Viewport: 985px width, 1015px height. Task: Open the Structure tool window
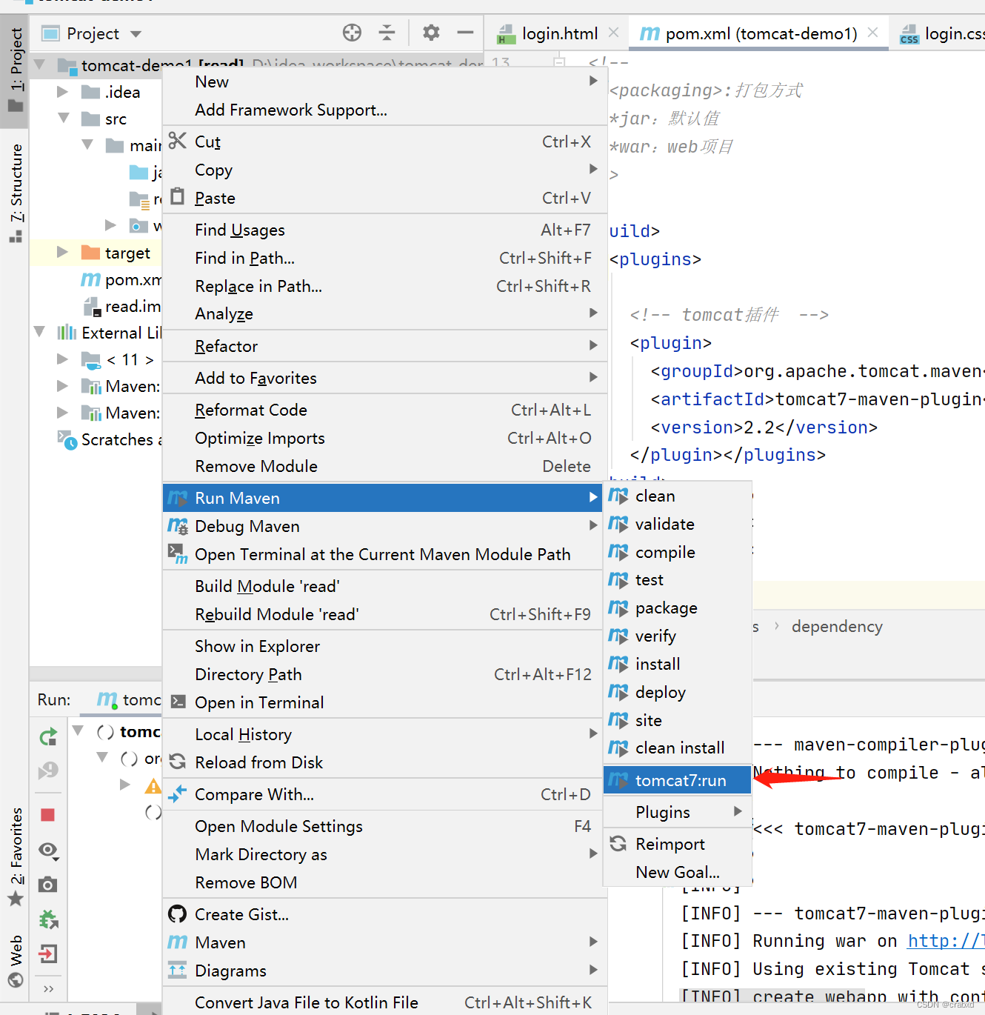coord(16,192)
